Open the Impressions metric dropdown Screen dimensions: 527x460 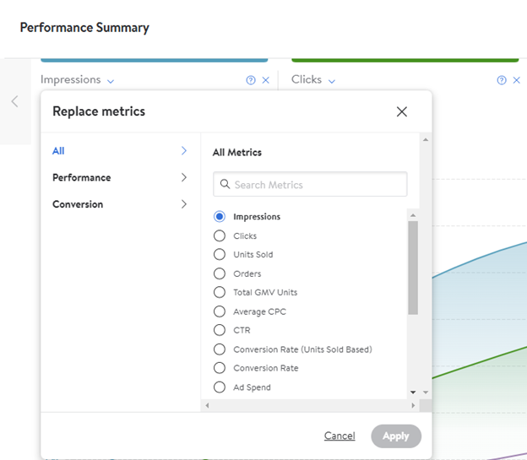(111, 81)
